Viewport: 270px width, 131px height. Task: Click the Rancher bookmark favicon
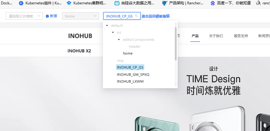[165, 3]
